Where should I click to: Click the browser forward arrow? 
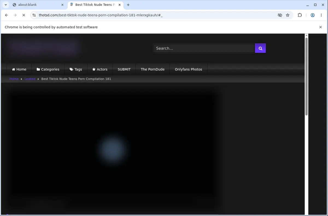[15, 15]
